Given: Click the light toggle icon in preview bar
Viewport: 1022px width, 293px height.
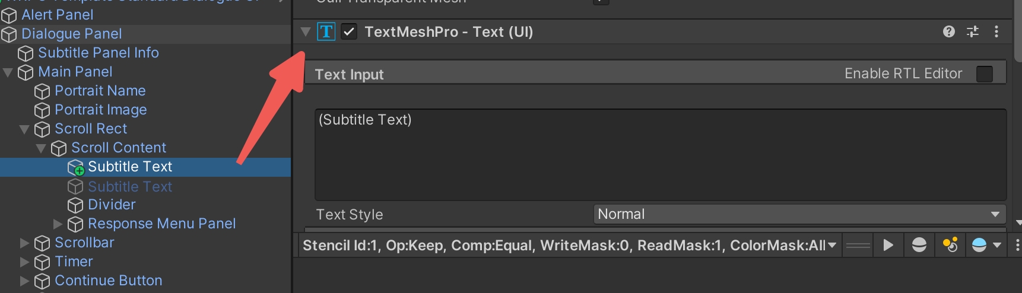Looking at the screenshot, I should 950,245.
